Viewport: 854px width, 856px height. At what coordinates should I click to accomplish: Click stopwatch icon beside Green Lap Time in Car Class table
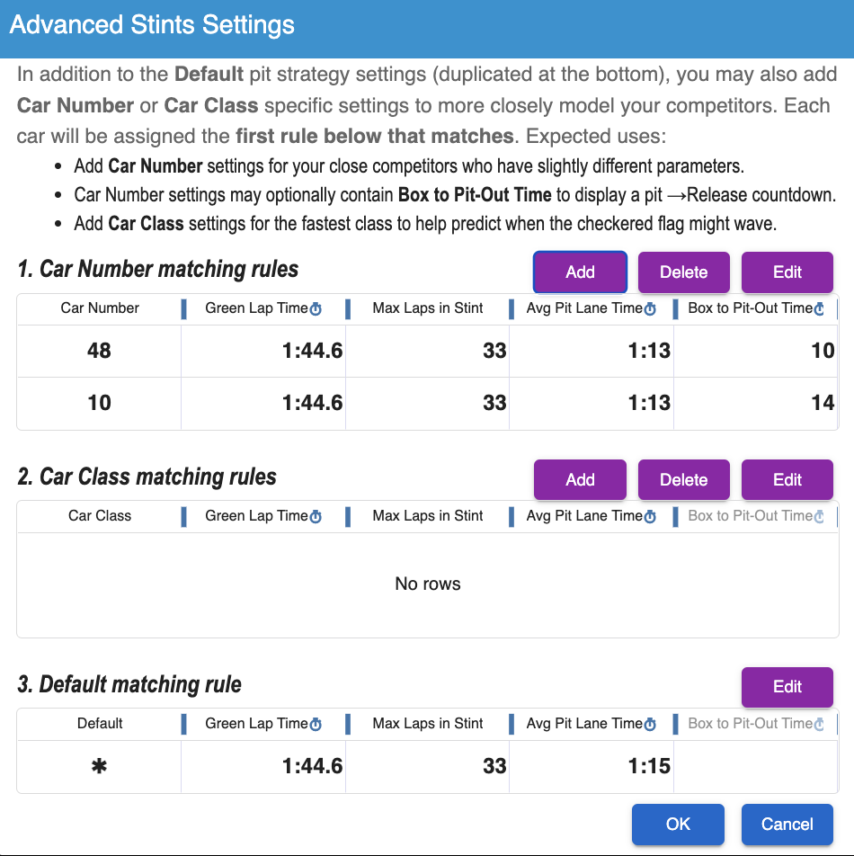pos(316,517)
